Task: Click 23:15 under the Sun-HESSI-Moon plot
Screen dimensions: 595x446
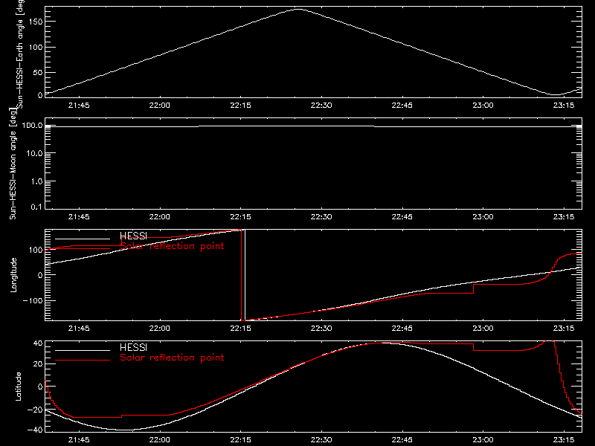Action: [x=564, y=217]
